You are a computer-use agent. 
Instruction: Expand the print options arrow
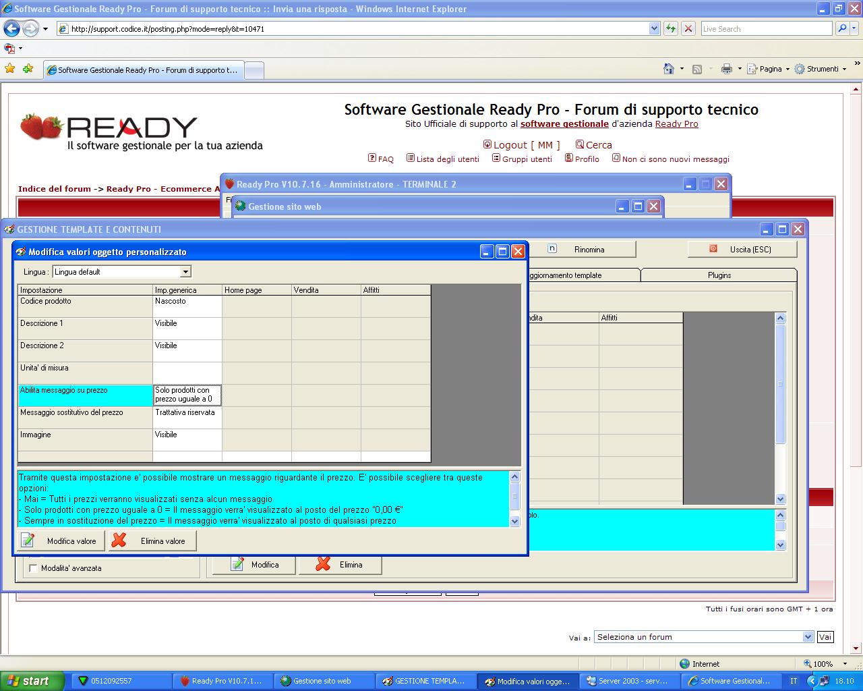tap(739, 69)
